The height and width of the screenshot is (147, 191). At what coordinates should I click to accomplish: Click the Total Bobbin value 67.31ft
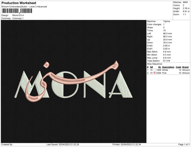coord(166,61)
